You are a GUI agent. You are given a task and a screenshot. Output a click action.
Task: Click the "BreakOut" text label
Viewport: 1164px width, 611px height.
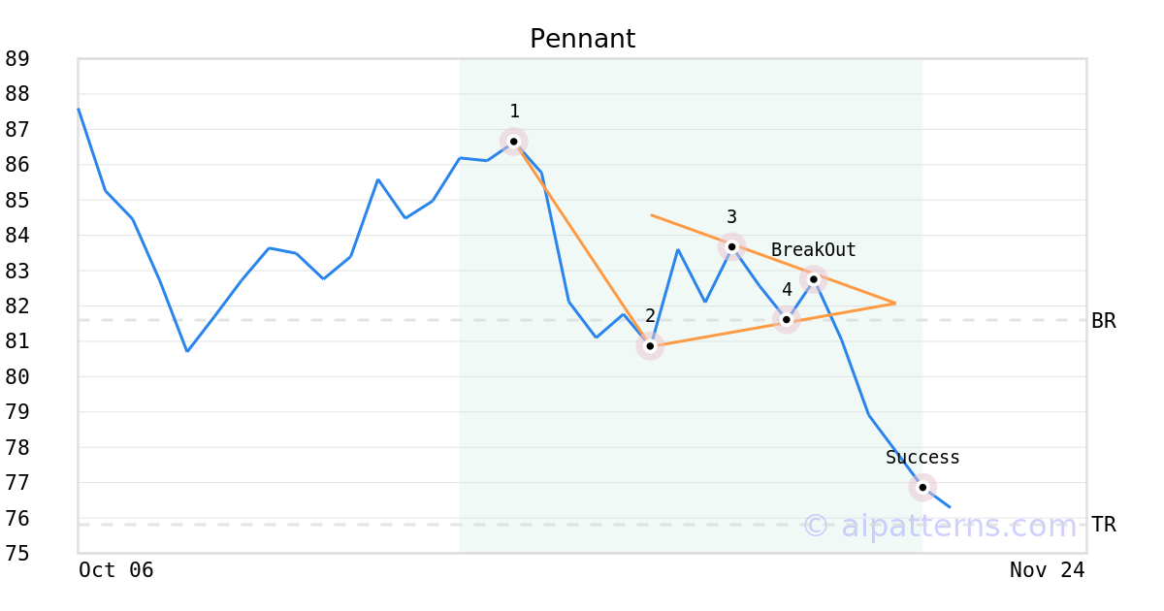pos(814,250)
